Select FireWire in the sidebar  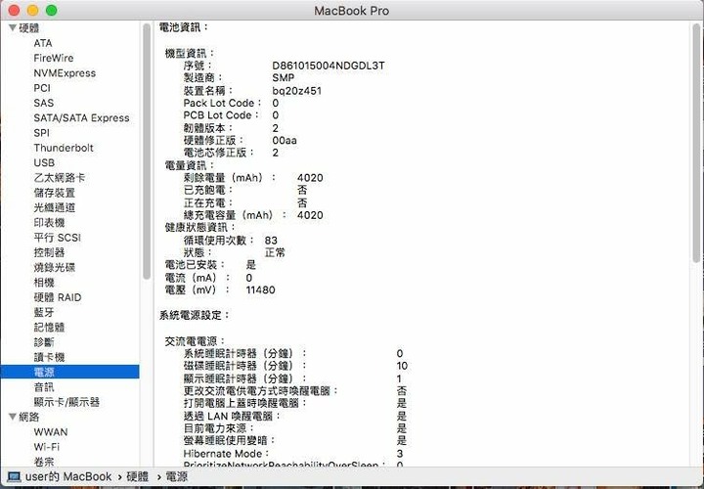(54, 58)
